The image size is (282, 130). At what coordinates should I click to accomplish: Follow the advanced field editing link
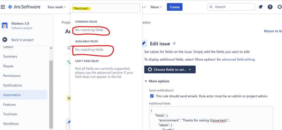(238, 59)
